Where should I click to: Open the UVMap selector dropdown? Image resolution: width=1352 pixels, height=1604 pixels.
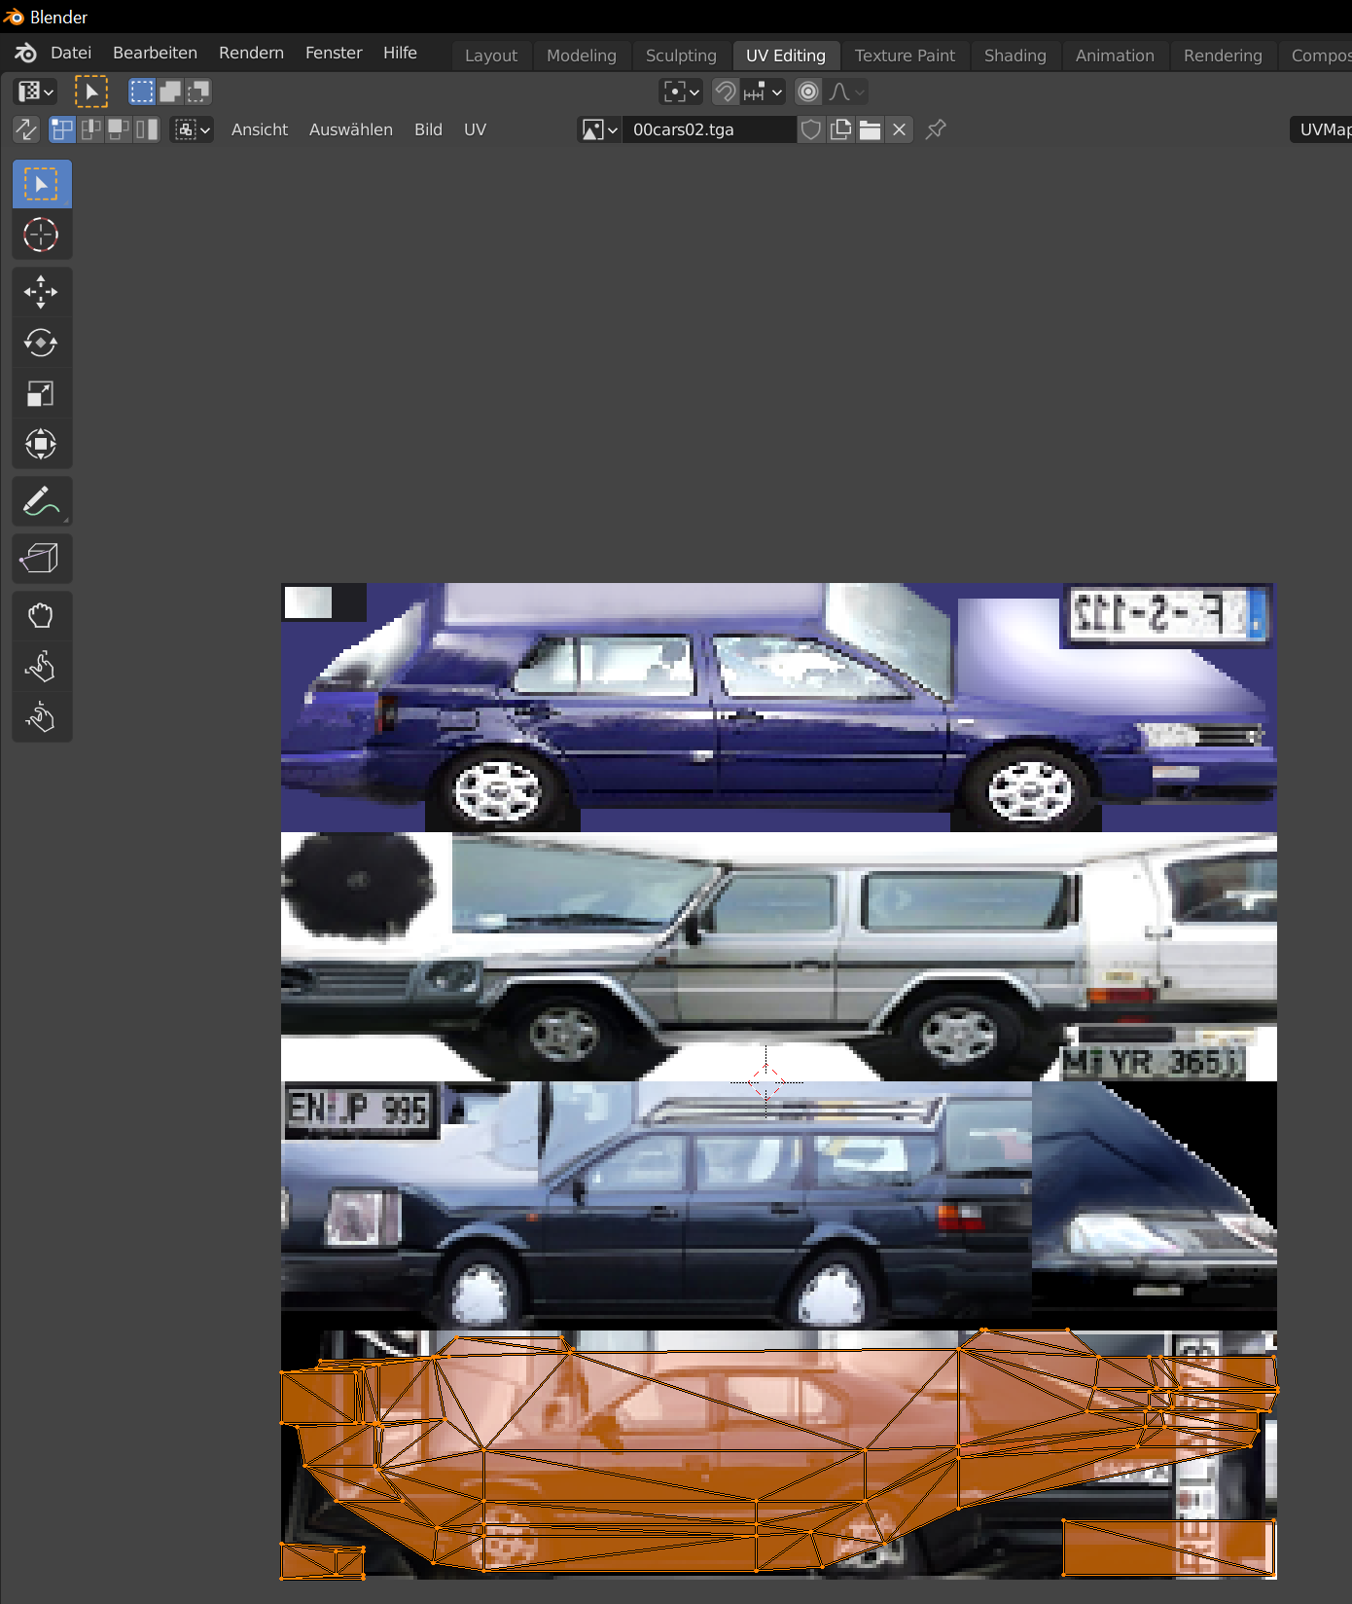[x=1321, y=129]
